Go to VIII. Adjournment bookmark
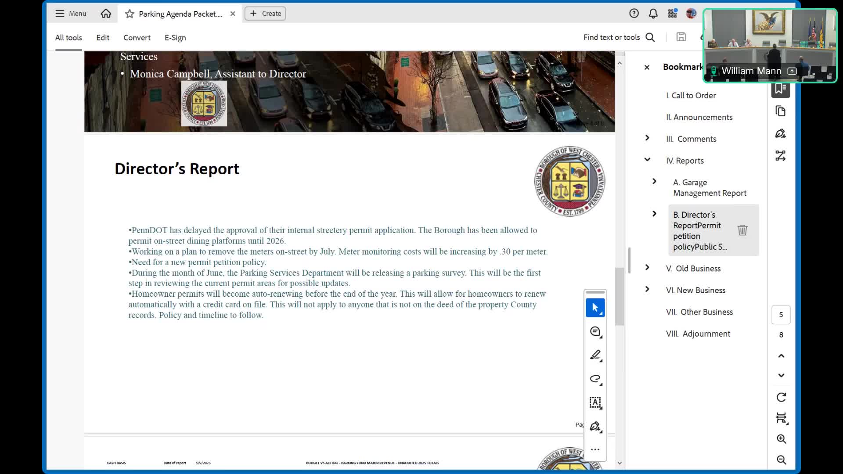843x474 pixels. [698, 334]
